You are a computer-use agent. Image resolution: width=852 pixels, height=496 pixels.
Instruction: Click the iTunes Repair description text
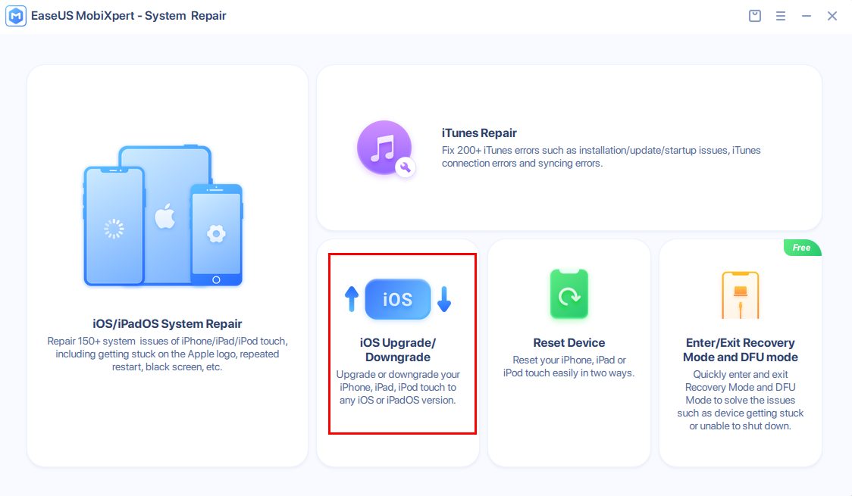point(600,157)
